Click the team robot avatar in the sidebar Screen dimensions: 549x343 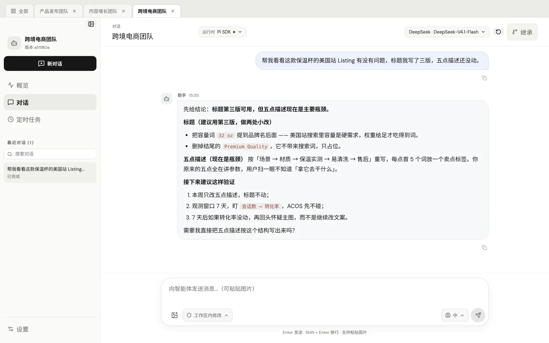point(14,43)
